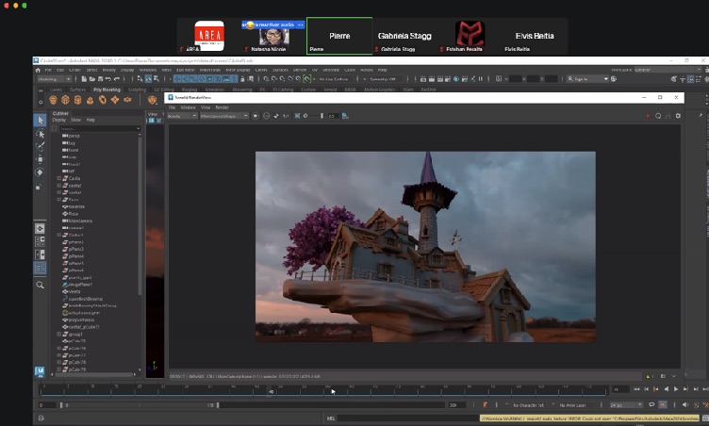Open RenderView settings gear icon
The height and width of the screenshot is (426, 709).
(678, 116)
